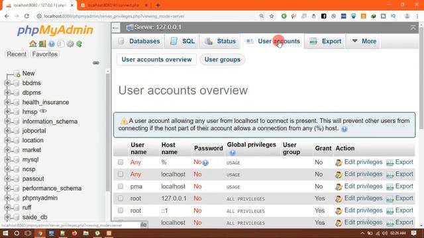Open the User accounts tab
424x238 pixels.
tap(272, 41)
